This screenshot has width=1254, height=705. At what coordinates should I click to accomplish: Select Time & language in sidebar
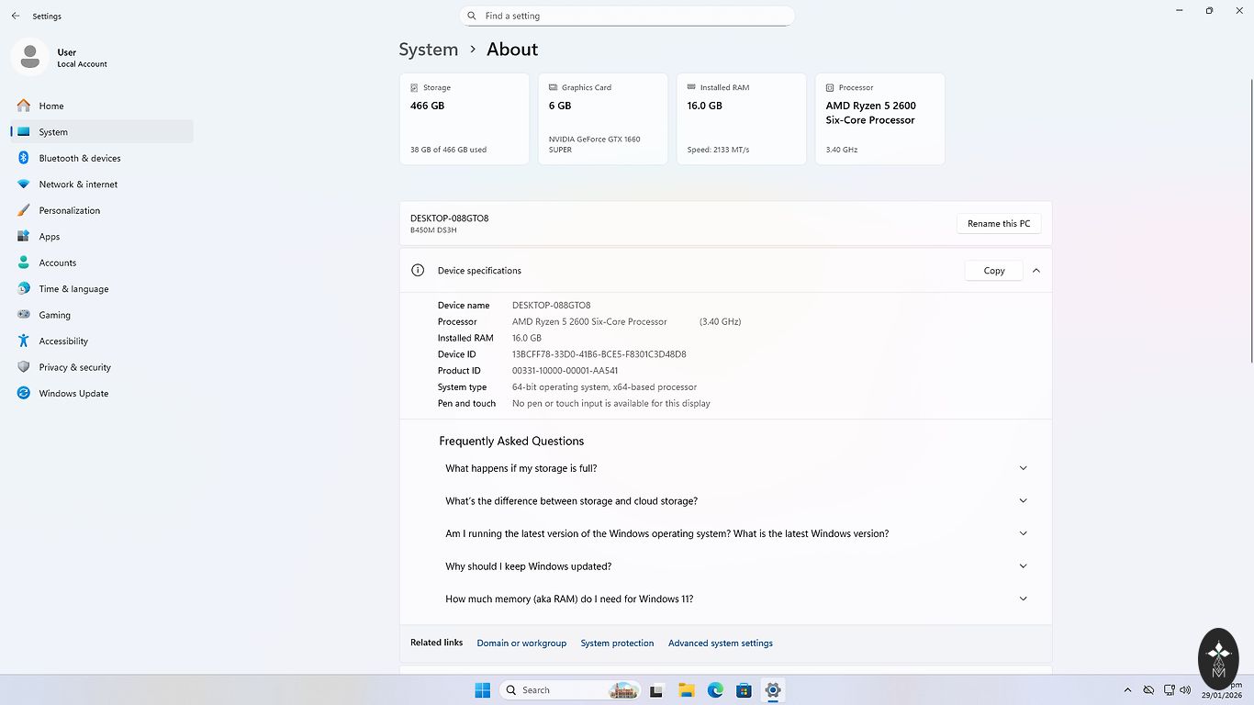tap(73, 289)
